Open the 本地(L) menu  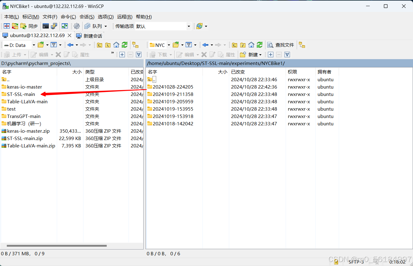pyautogui.click(x=12, y=17)
